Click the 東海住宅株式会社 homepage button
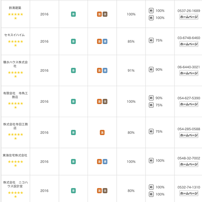Viewport: 202px width, 202px height. 189,164
